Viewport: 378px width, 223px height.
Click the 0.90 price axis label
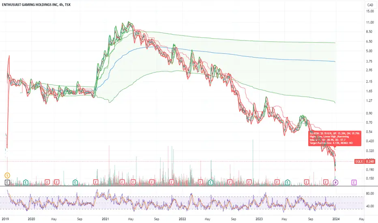click(x=369, y=113)
